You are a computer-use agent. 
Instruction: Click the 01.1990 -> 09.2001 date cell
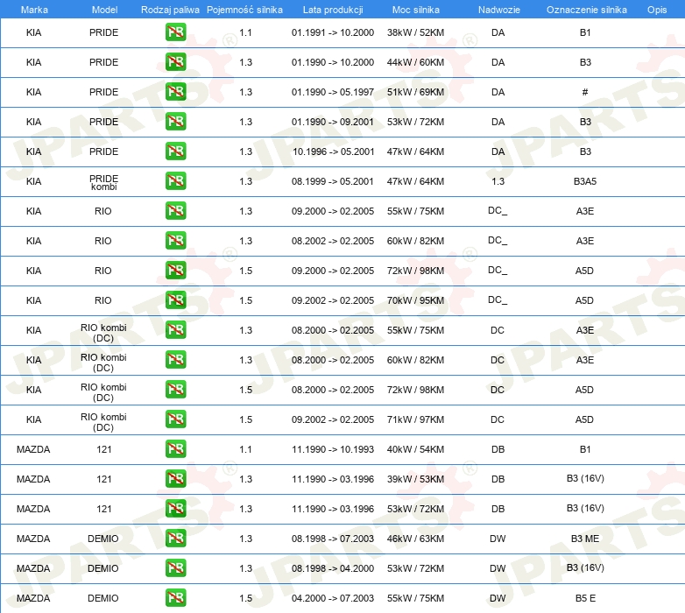333,122
